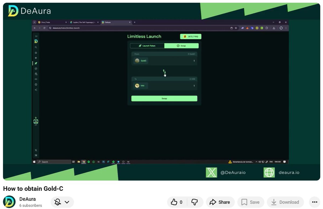Show hidden system tray icons chevron
Viewport: 323px width, 209px height.
coord(256,162)
